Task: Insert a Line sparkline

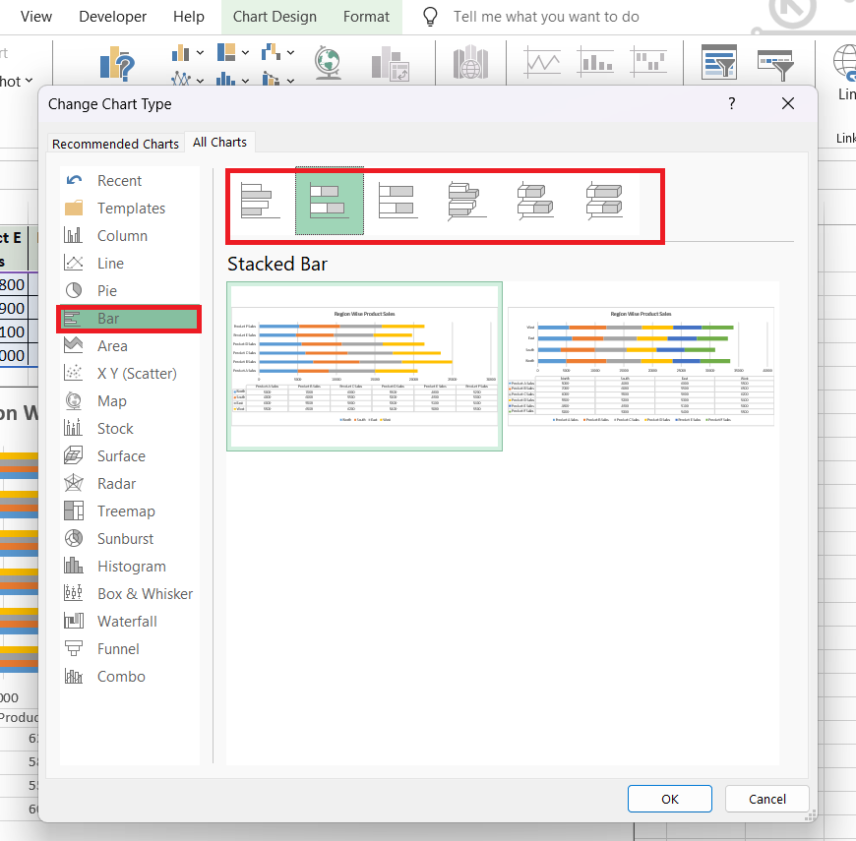Action: coord(542,60)
